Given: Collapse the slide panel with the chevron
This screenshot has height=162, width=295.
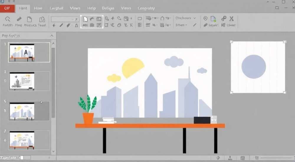Looking at the screenshot, I should (x=52, y=36).
